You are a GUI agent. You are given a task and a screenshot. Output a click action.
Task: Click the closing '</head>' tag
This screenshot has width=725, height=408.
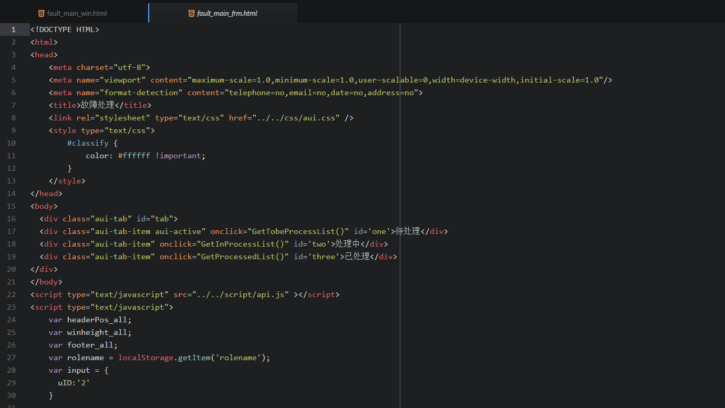coord(46,193)
